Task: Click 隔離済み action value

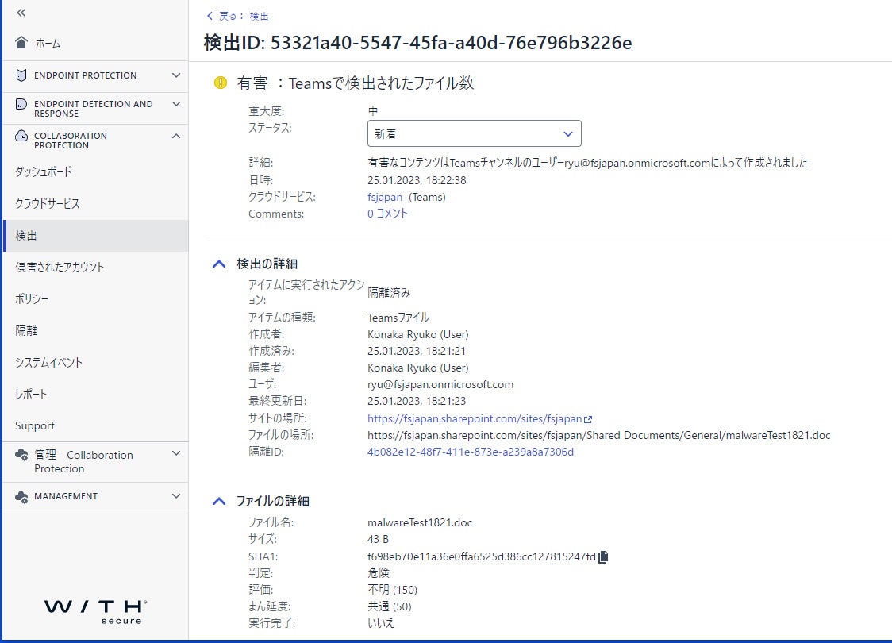Action: point(389,292)
